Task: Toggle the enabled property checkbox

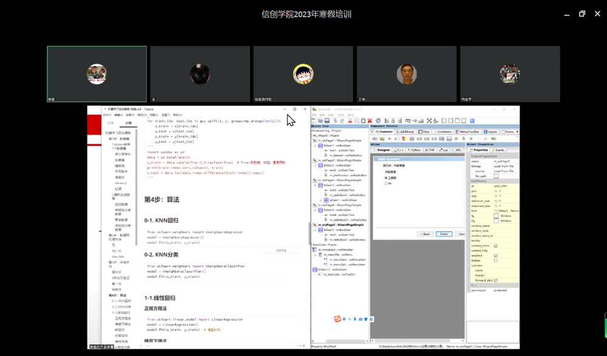Action: (x=496, y=256)
